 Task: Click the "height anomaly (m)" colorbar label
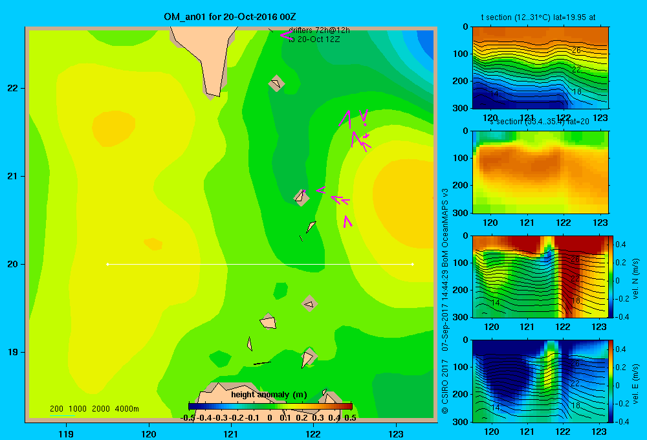(x=269, y=395)
